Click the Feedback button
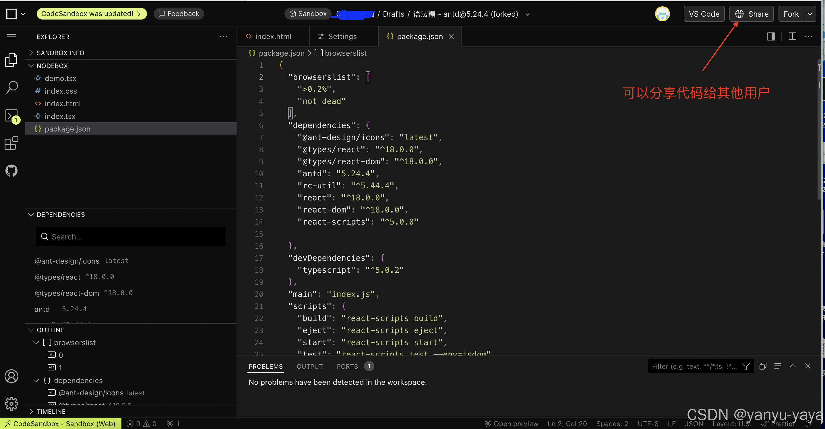This screenshot has height=429, width=825. [179, 13]
